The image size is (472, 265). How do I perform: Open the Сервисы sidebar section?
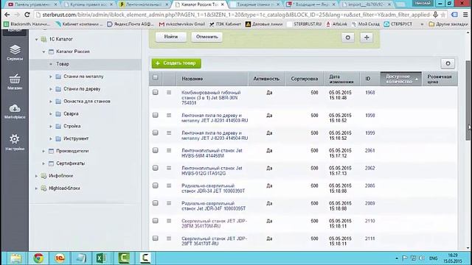(15, 53)
